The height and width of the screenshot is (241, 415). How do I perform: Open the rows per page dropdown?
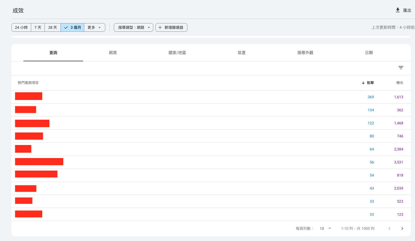coord(325,228)
